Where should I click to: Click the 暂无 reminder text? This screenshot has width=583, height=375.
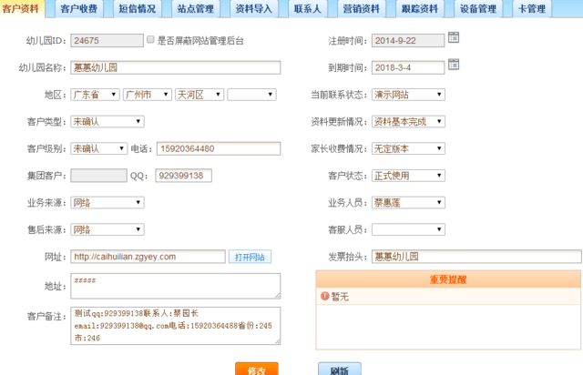(x=340, y=297)
